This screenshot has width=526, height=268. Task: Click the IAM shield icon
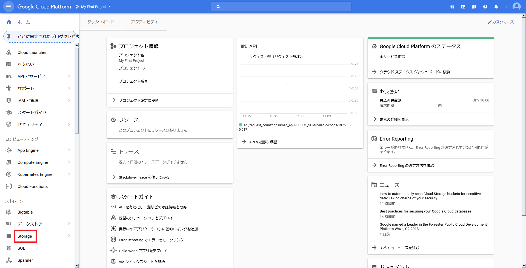tap(9, 100)
